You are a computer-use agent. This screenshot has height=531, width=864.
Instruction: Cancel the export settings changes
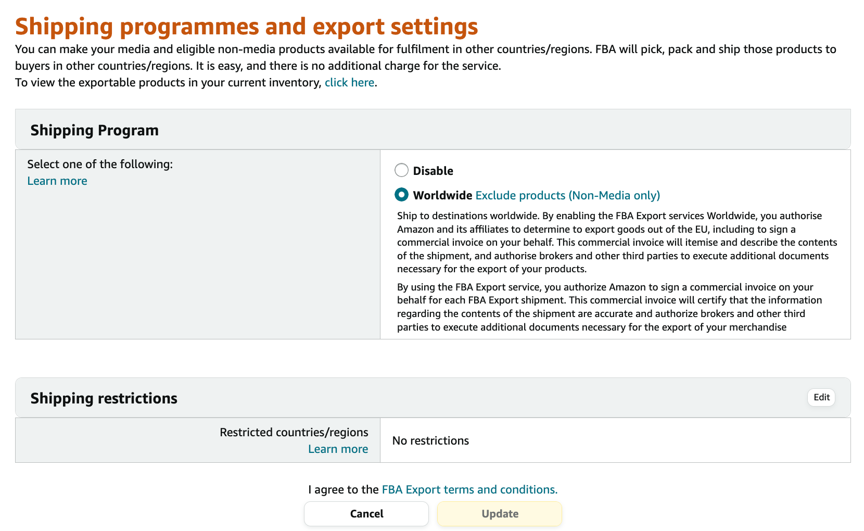tap(366, 514)
